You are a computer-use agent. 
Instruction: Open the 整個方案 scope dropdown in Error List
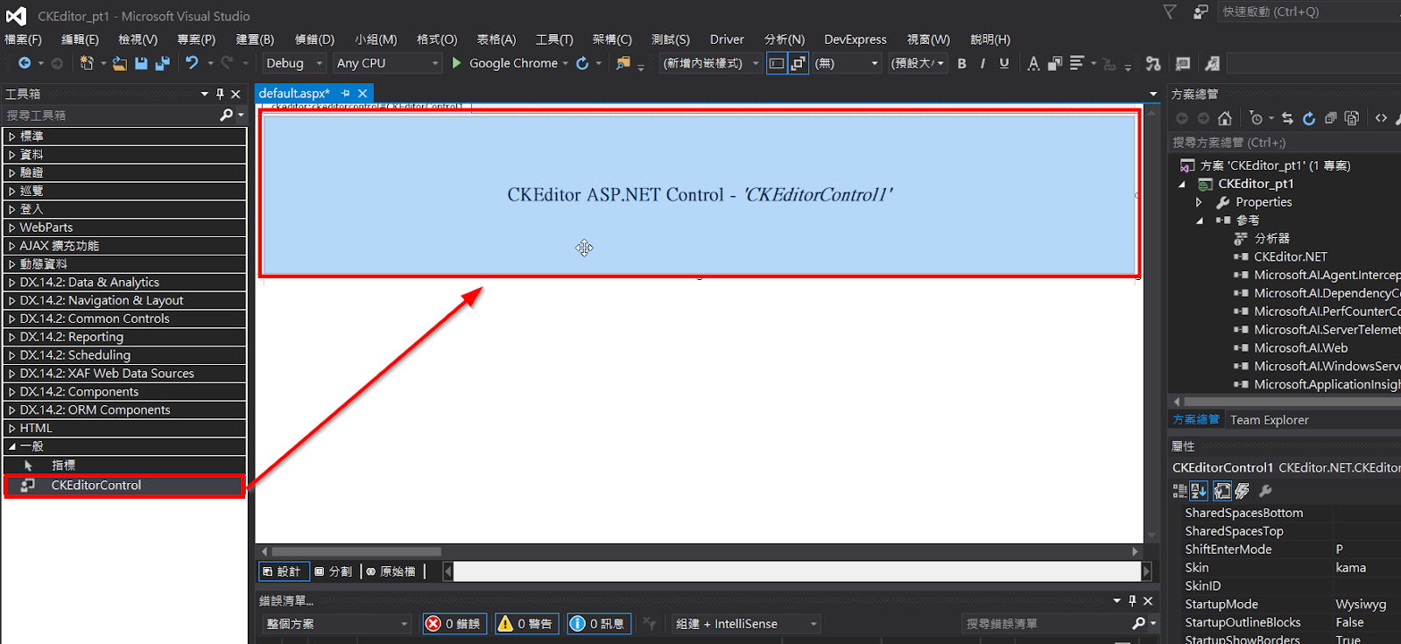[x=337, y=624]
